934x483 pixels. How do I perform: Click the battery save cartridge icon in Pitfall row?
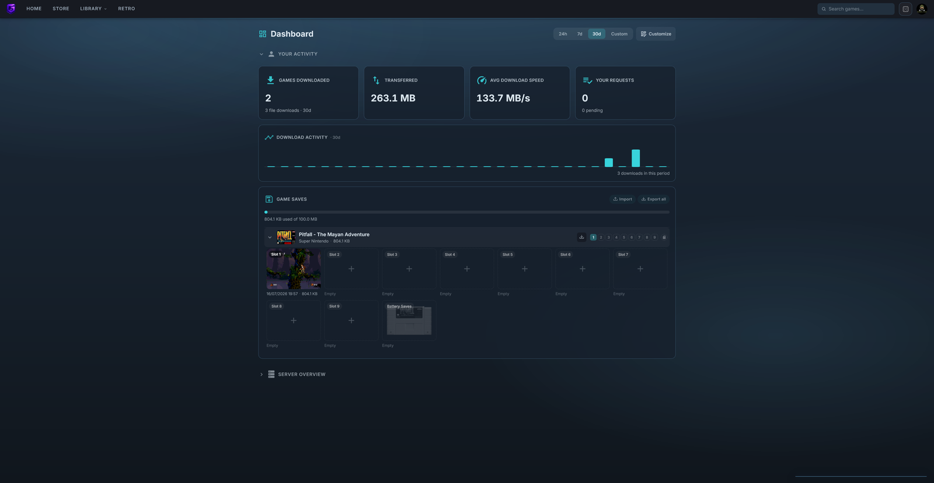664,237
